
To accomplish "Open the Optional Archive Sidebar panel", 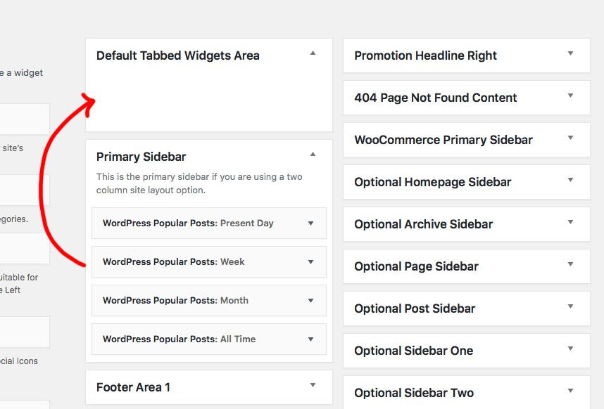I will pos(571,223).
